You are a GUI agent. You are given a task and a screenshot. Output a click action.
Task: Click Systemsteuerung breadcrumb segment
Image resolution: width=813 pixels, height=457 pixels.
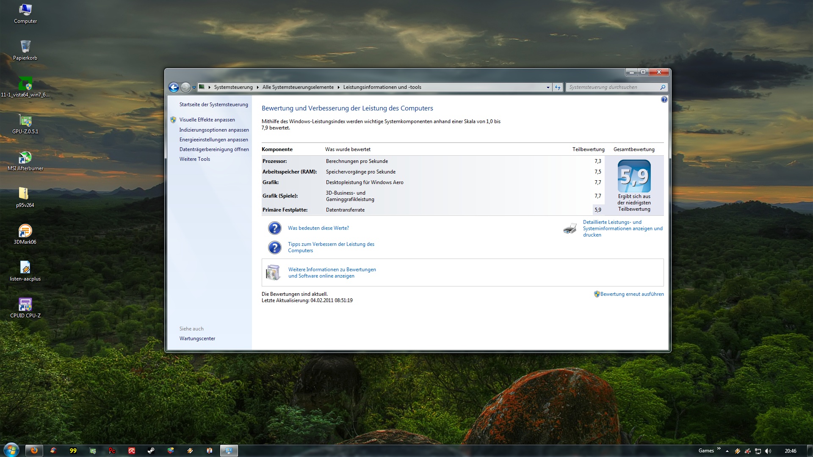(x=233, y=87)
